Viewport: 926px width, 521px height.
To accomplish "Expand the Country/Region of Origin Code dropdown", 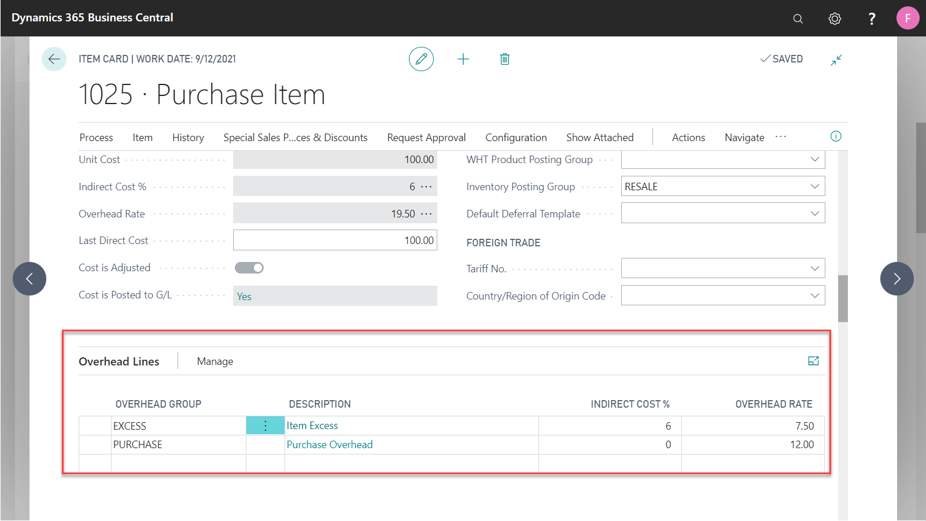I will 814,295.
